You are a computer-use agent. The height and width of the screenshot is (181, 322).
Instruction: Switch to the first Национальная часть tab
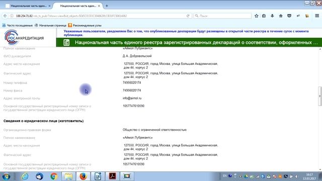(28, 6)
